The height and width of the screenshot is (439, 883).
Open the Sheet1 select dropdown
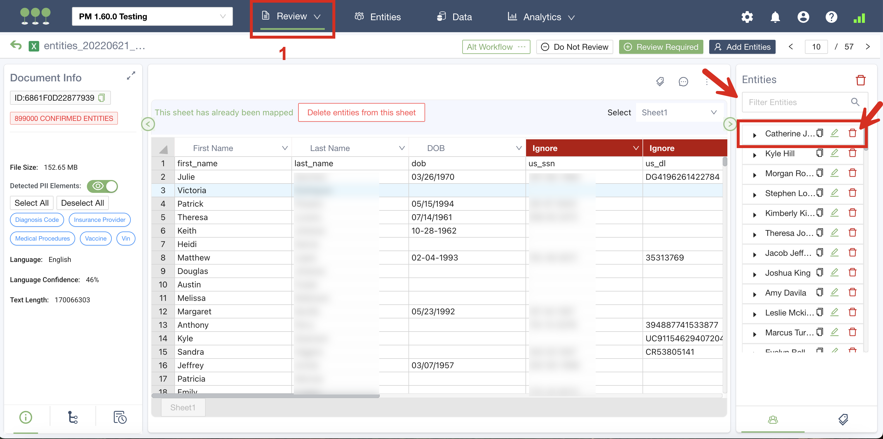coord(679,112)
